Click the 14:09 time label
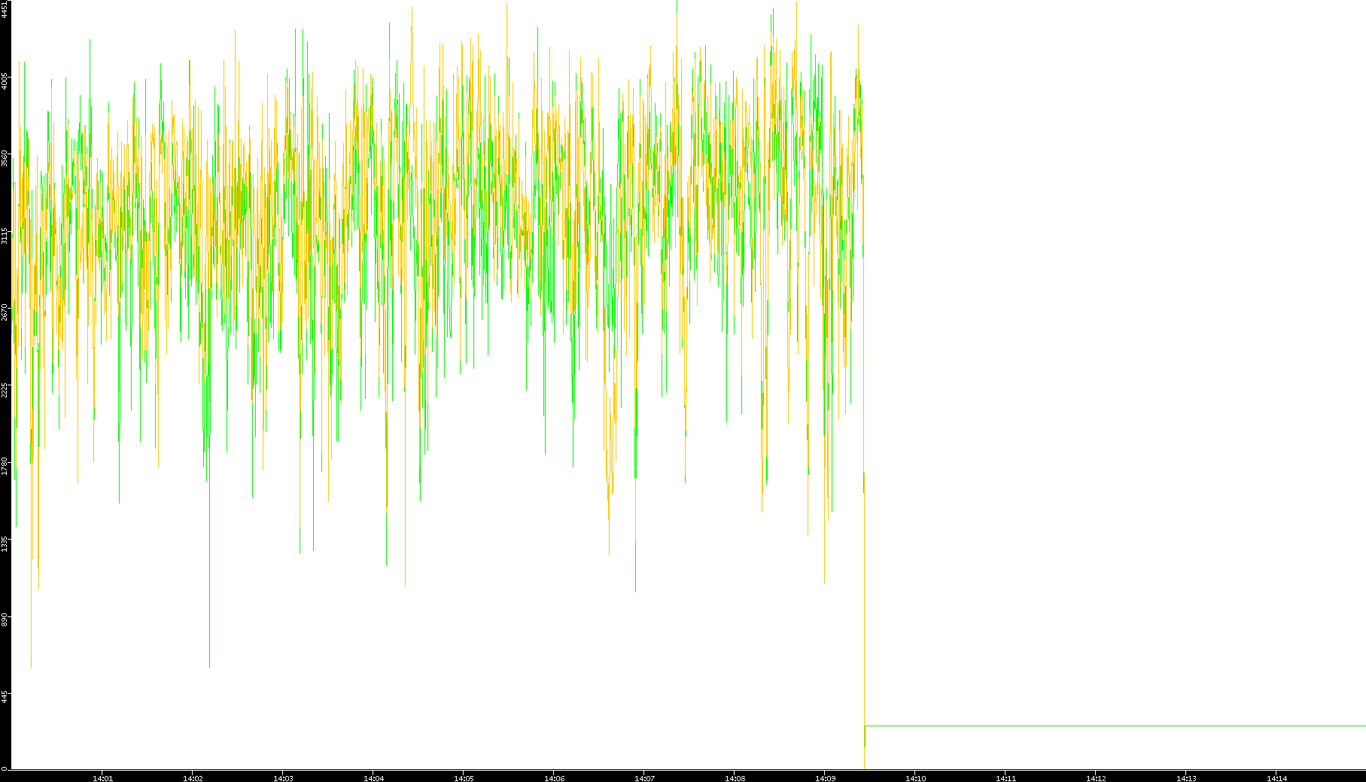Viewport: 1366px width, 782px height. click(825, 777)
